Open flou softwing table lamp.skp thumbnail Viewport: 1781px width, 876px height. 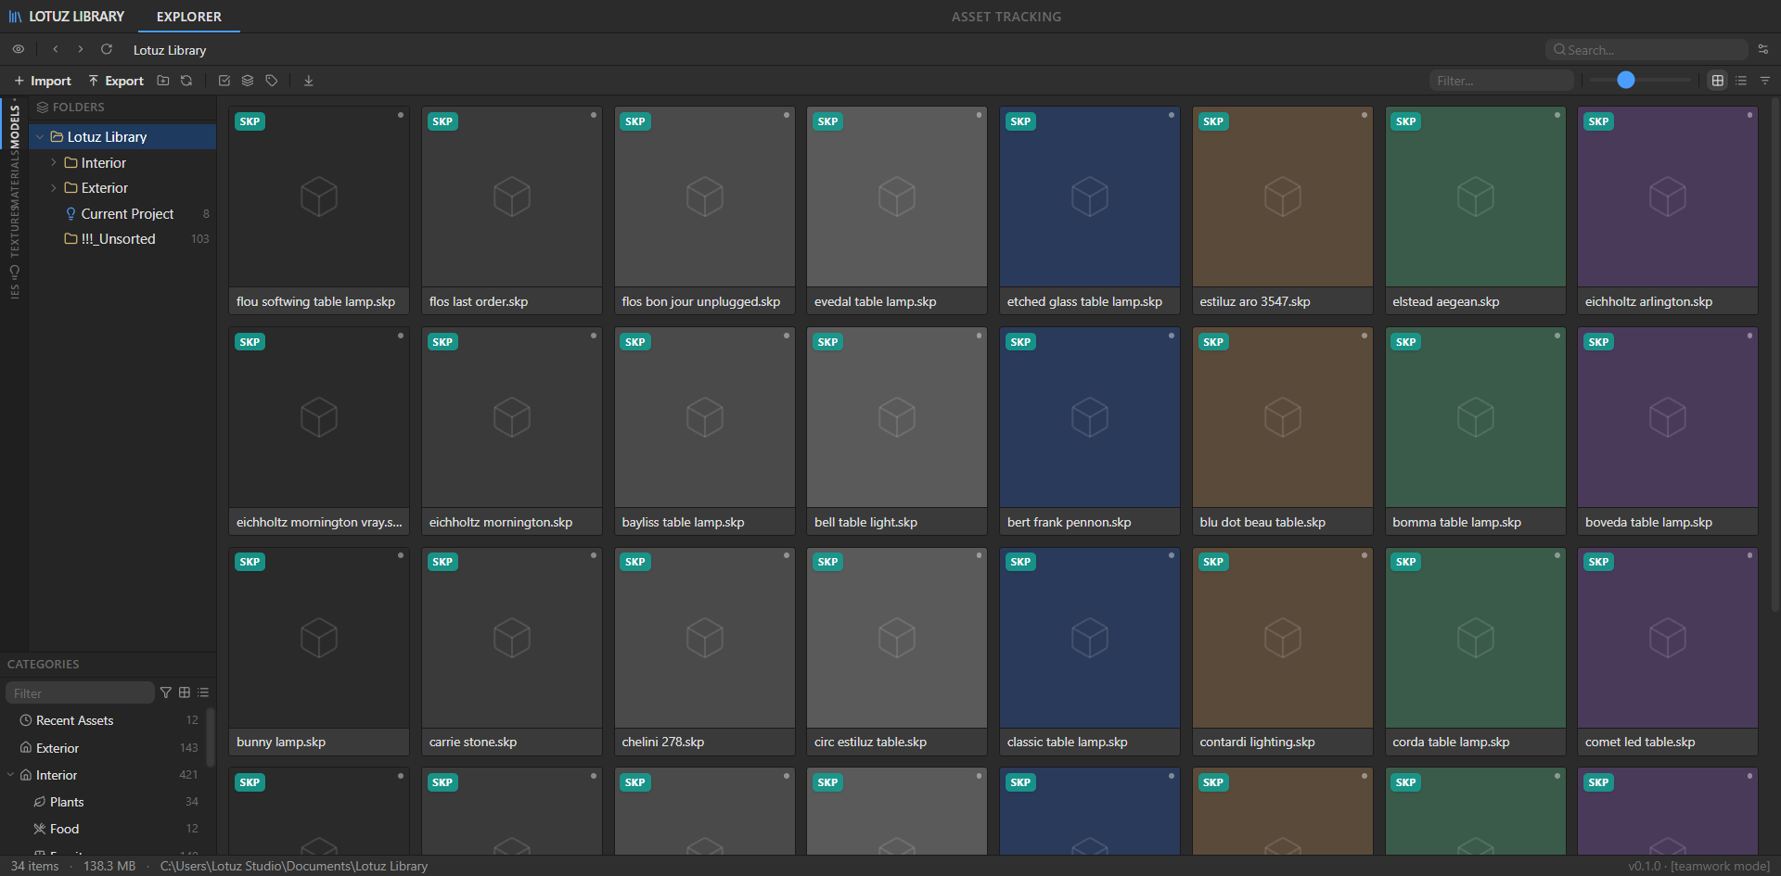coord(319,197)
